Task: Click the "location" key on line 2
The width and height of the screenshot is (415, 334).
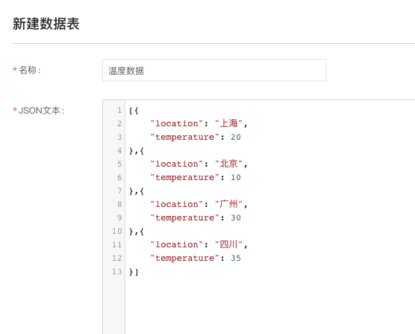Action: 177,123
